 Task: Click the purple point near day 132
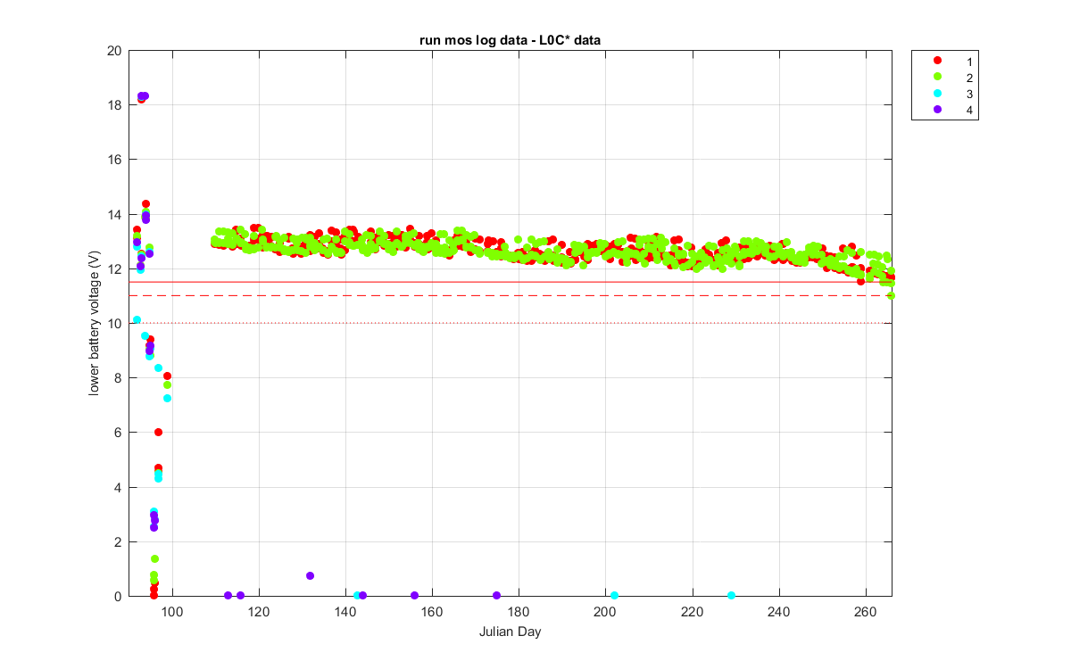tap(310, 575)
